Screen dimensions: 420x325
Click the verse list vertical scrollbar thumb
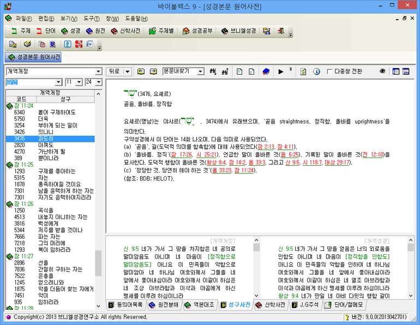[98, 263]
